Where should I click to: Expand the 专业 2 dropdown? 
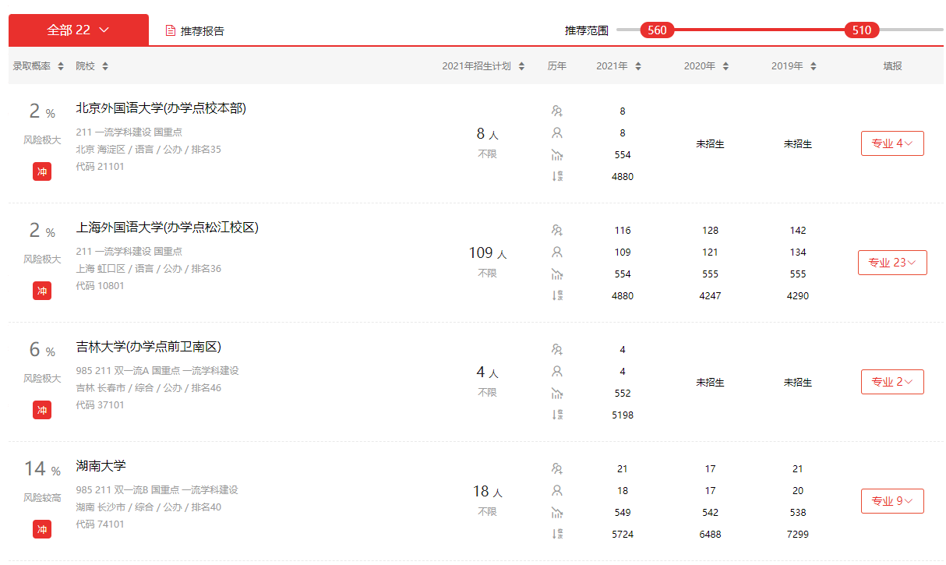[x=892, y=382]
